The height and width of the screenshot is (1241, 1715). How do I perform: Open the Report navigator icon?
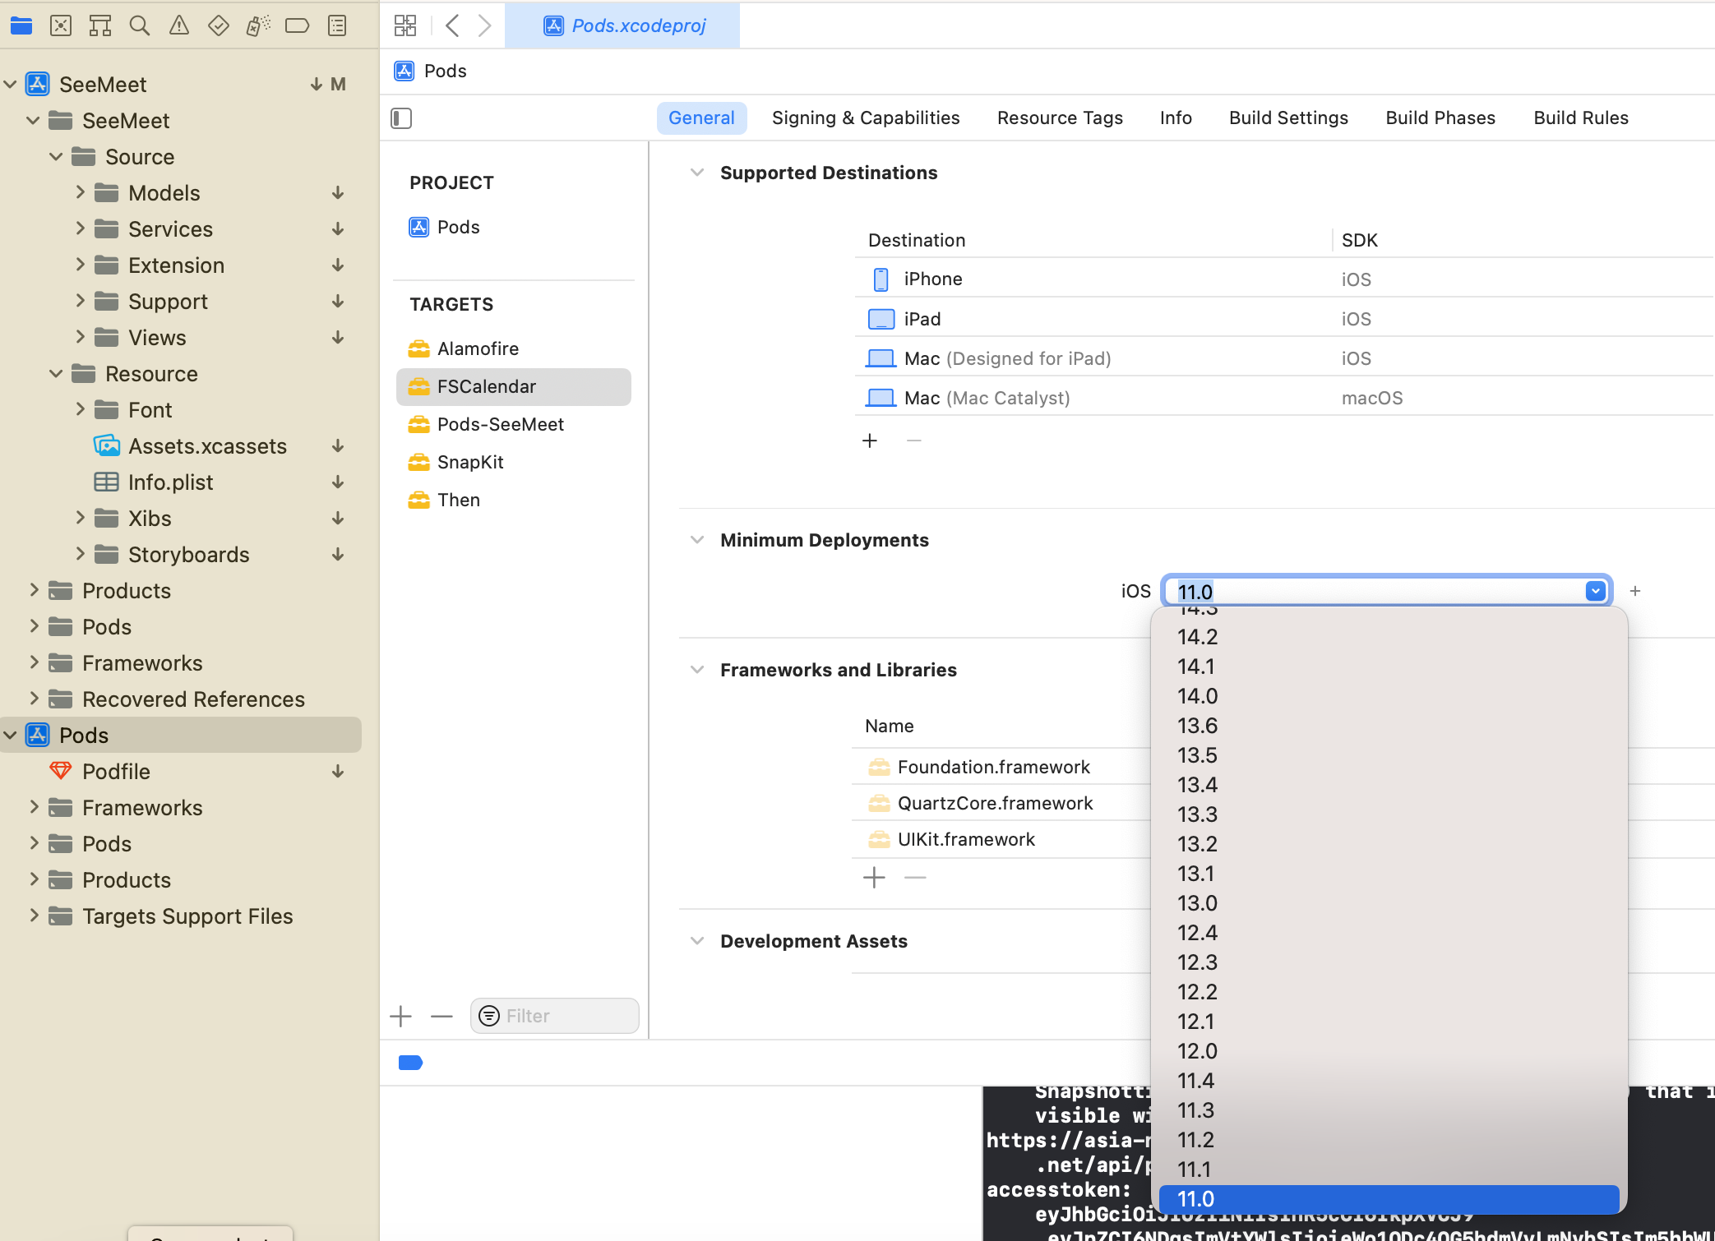[337, 25]
